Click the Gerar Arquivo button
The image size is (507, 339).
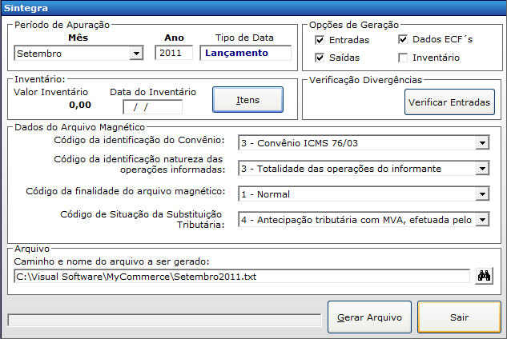(x=369, y=317)
